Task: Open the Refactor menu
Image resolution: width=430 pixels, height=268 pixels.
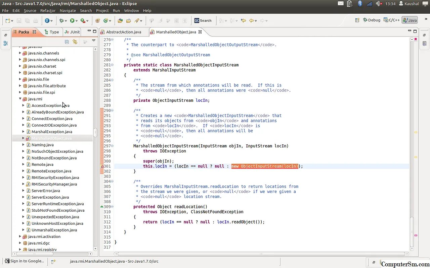Action: (48, 10)
